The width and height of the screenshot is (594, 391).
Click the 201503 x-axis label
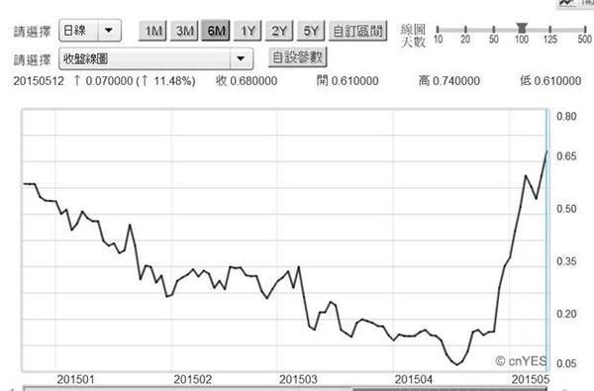[x=298, y=379]
